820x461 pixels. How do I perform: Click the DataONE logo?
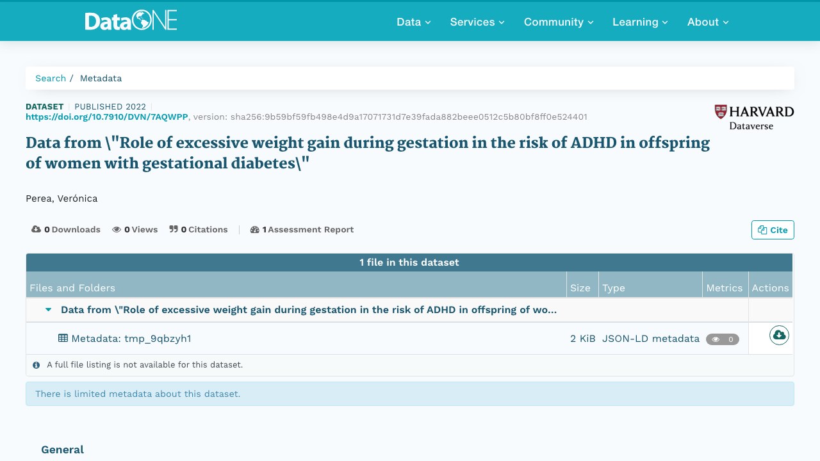click(x=131, y=21)
